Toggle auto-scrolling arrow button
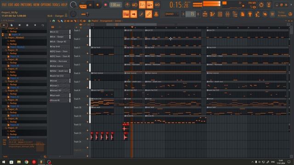294x165 pixels. [134, 14]
